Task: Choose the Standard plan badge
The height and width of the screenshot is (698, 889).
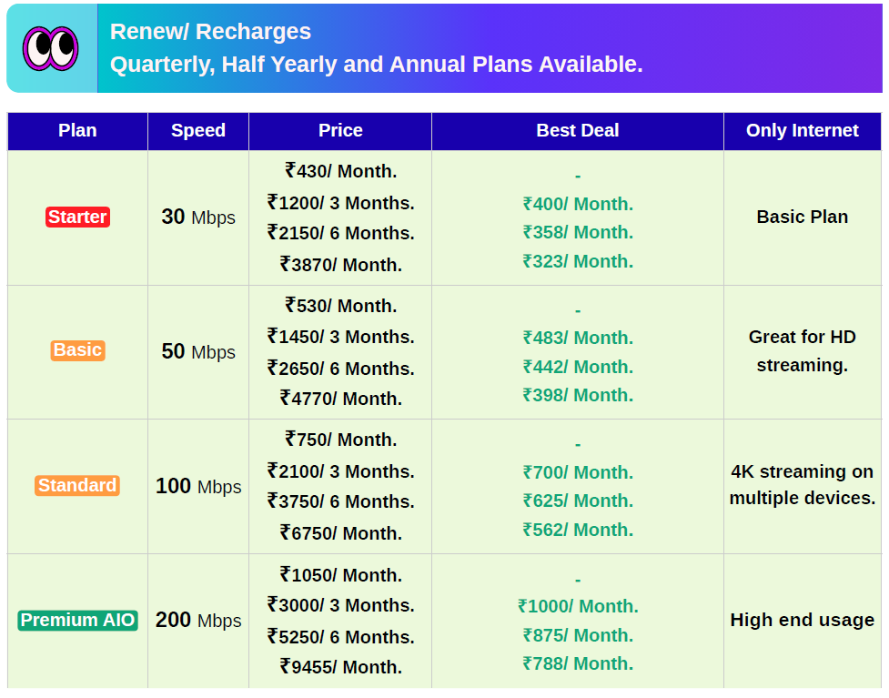Action: click(77, 485)
